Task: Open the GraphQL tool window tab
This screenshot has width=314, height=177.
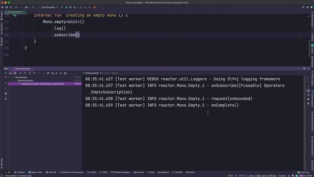Action: coord(177,172)
